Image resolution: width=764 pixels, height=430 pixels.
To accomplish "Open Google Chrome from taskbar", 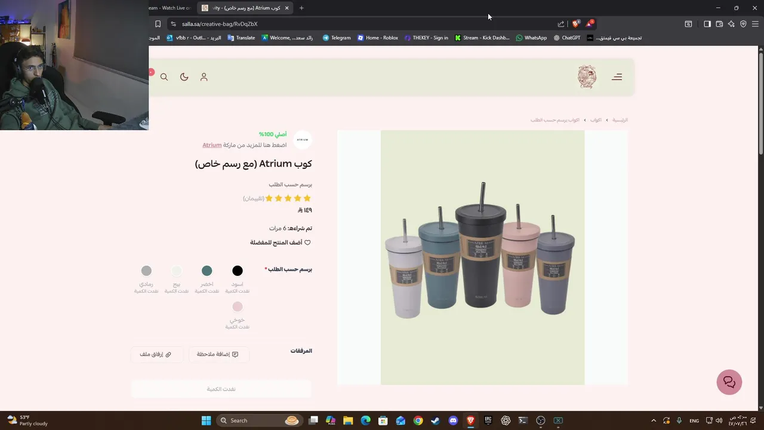I will point(418,420).
